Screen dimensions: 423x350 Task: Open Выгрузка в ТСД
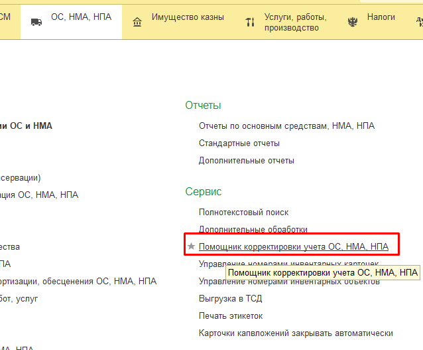pos(230,298)
